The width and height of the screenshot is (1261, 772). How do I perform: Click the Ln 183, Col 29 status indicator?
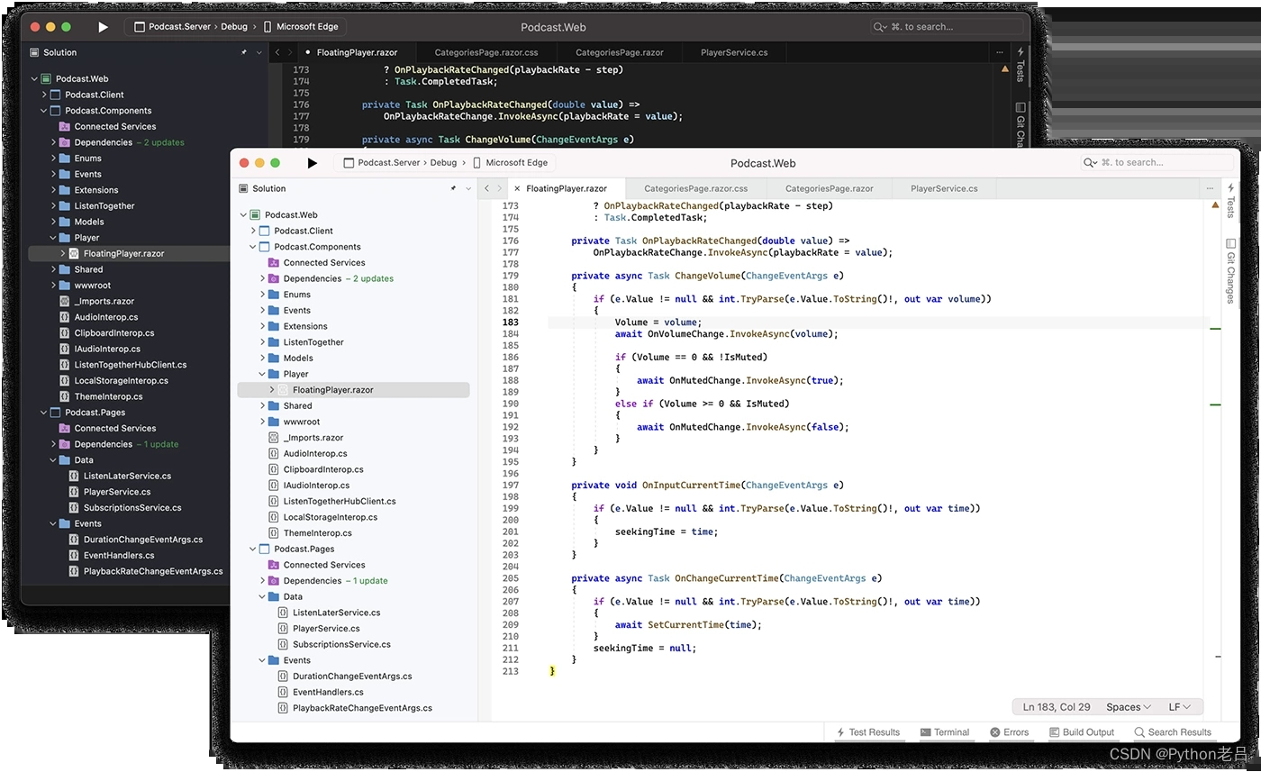[1055, 706]
